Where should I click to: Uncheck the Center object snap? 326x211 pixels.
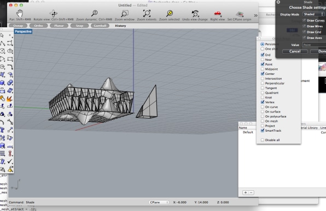[263, 74]
